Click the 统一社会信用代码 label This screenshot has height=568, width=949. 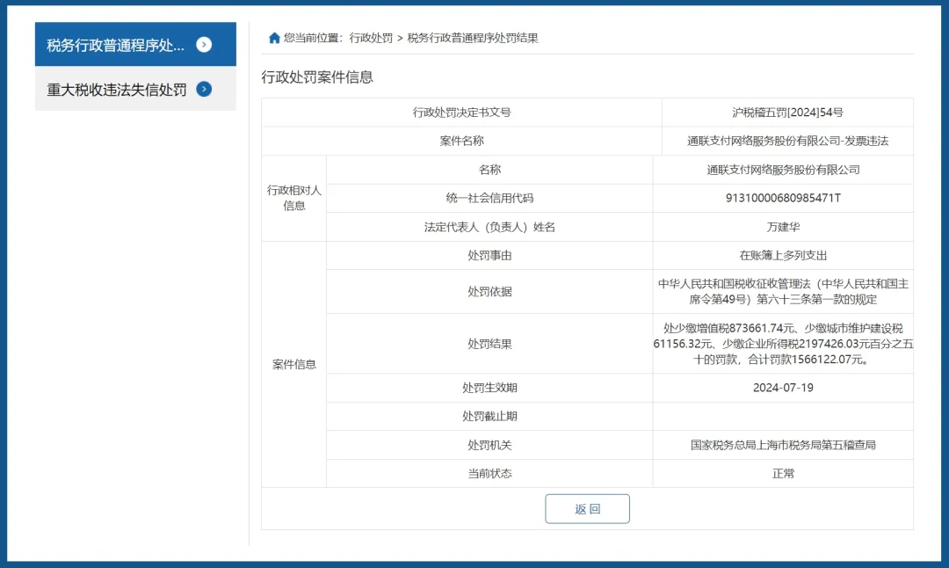coord(489,198)
